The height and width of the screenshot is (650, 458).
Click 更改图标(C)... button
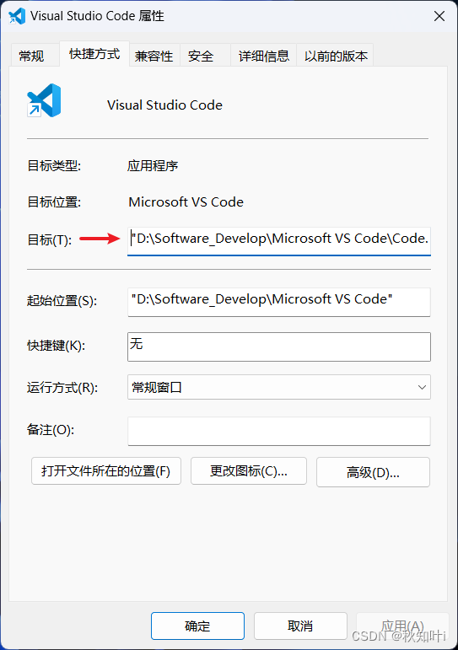pyautogui.click(x=249, y=471)
